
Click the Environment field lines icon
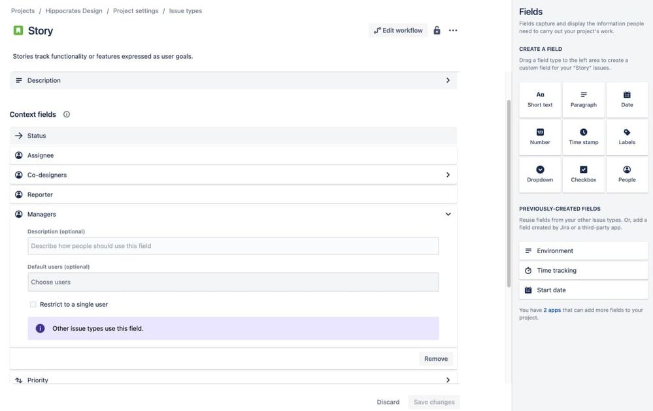[528, 251]
